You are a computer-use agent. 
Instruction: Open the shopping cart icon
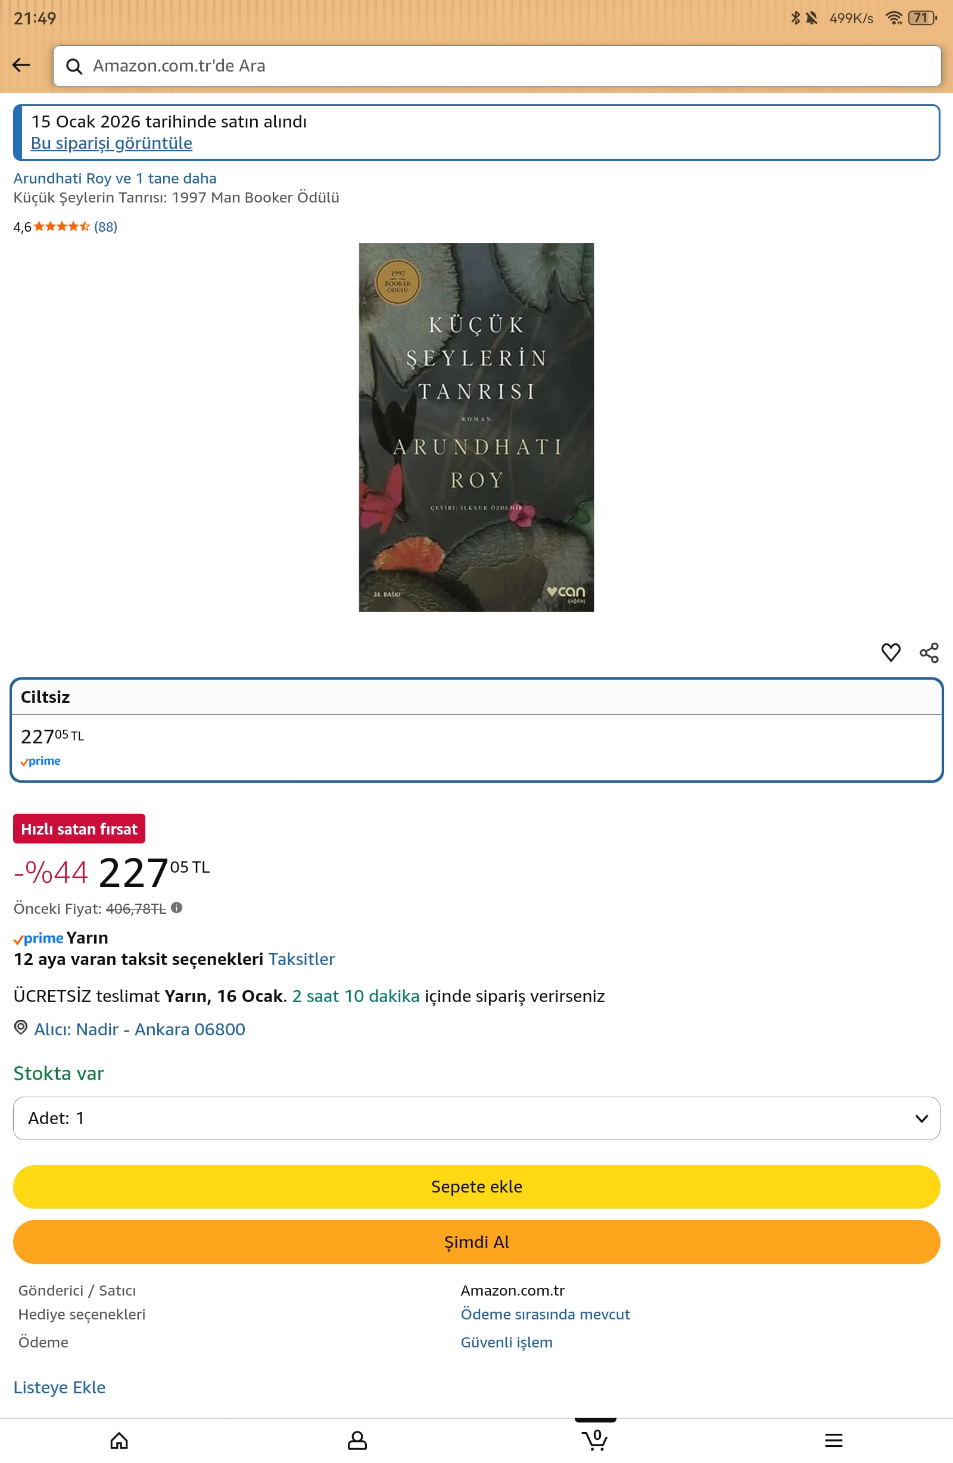tap(595, 1439)
